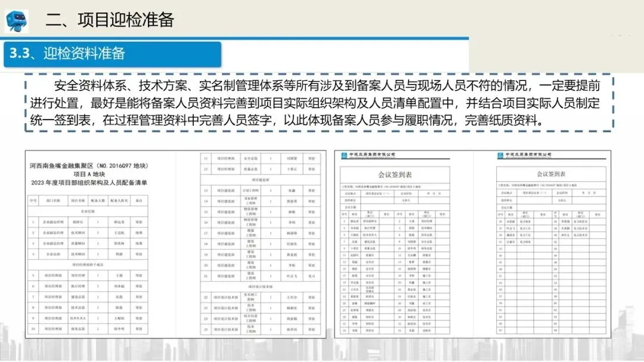Select the line starting "进行处置，最好是能将备案人员"
The image size is (644, 362).
tap(315, 102)
